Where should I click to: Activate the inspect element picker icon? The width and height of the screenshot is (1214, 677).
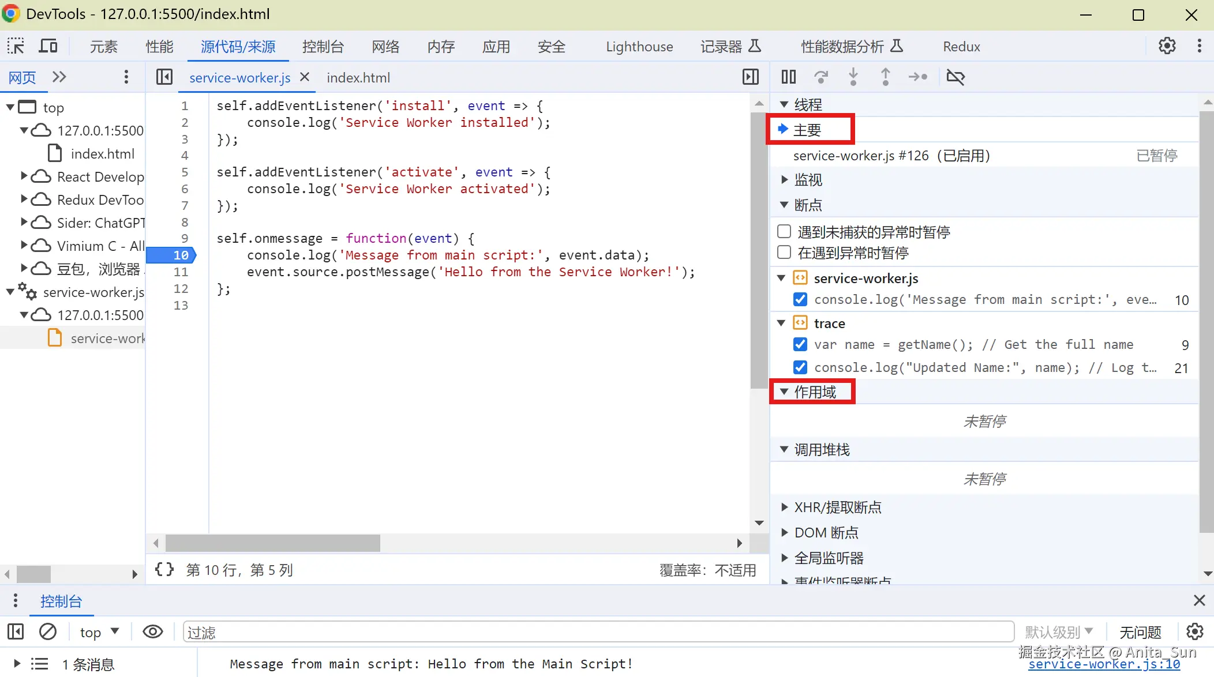(16, 46)
